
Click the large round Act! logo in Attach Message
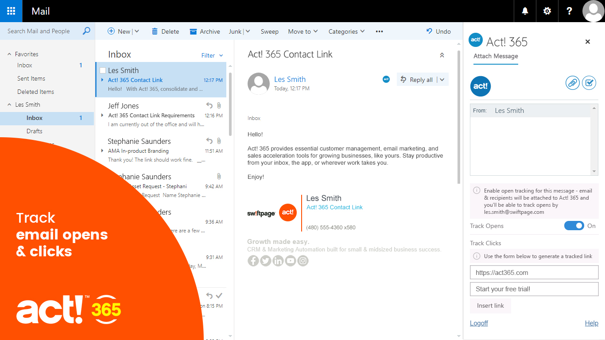(481, 86)
